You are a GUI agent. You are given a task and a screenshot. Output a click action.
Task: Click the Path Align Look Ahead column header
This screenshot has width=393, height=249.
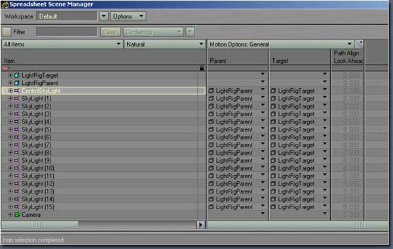(x=348, y=58)
